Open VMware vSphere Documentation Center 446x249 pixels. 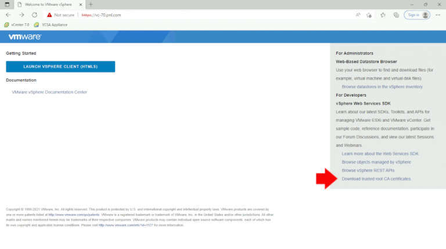[49, 92]
